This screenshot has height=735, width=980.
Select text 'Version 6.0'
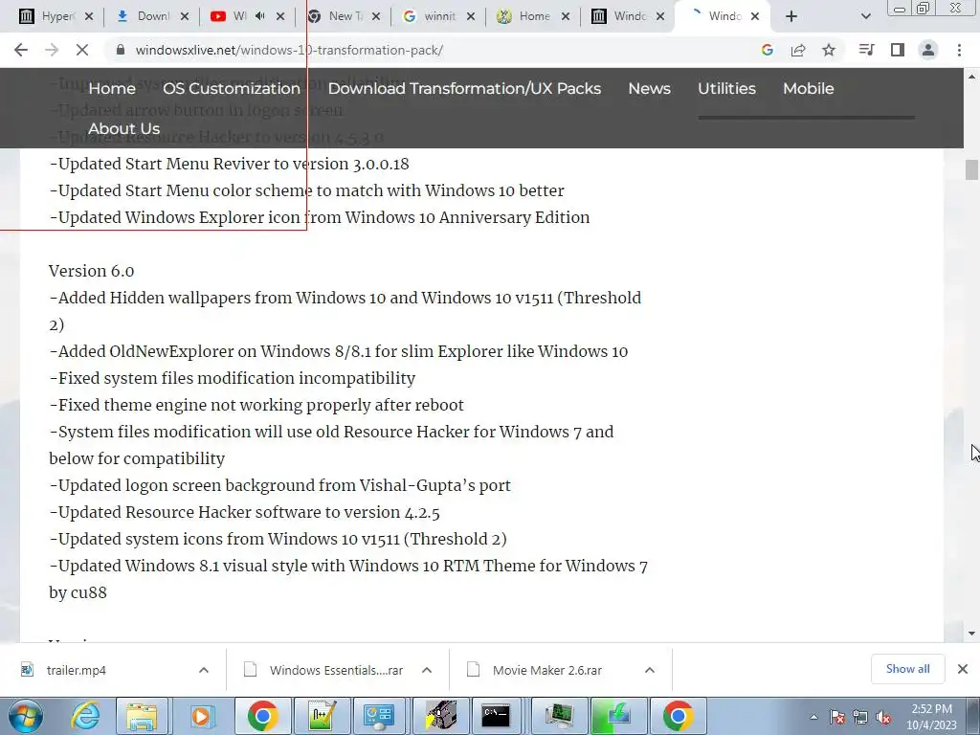[91, 271]
